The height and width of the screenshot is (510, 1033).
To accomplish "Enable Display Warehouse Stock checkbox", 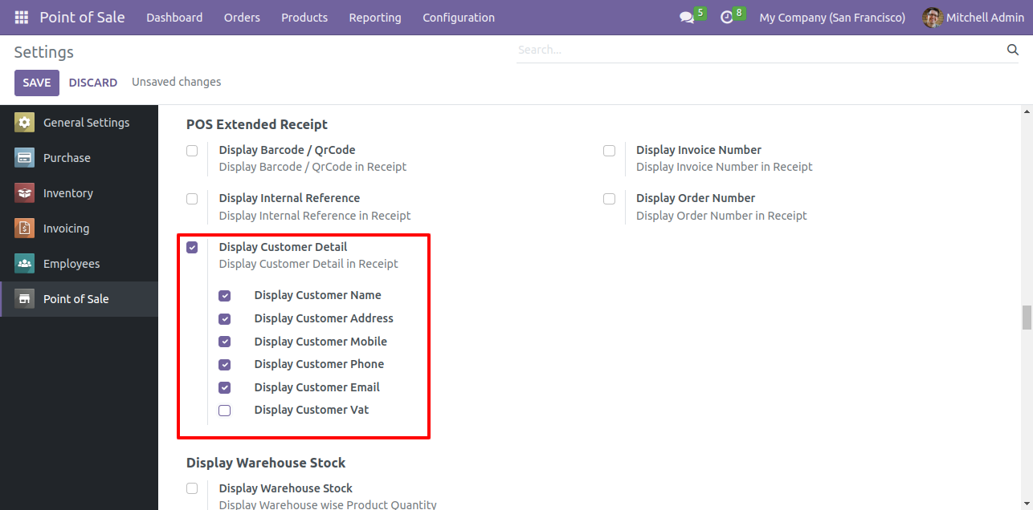I will tap(192, 488).
